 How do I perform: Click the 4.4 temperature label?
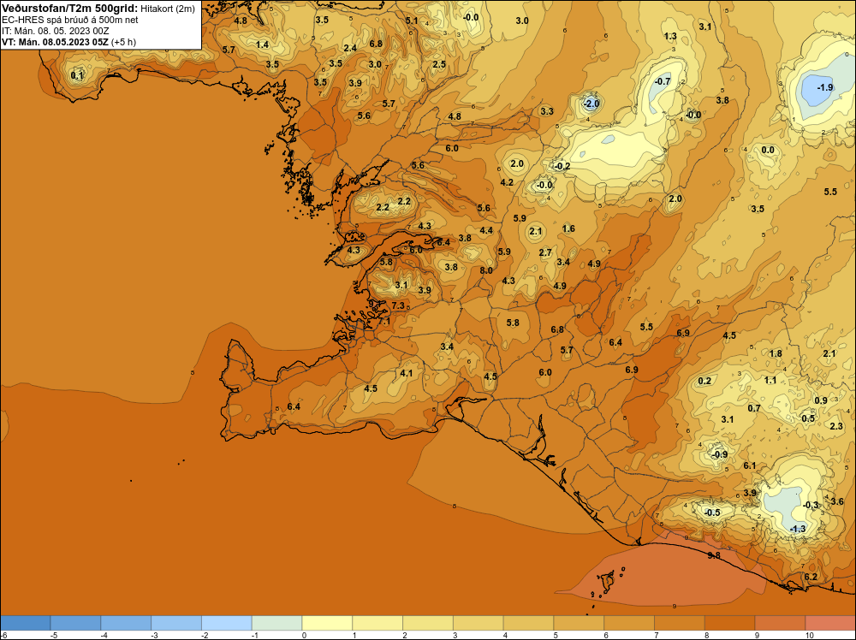click(486, 230)
